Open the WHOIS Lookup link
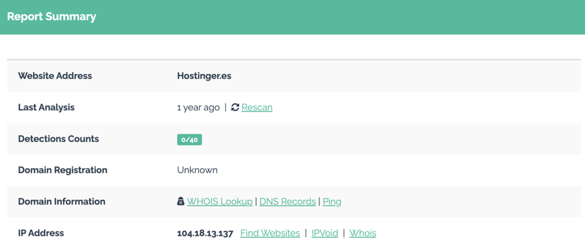585x249 pixels. [x=219, y=202]
